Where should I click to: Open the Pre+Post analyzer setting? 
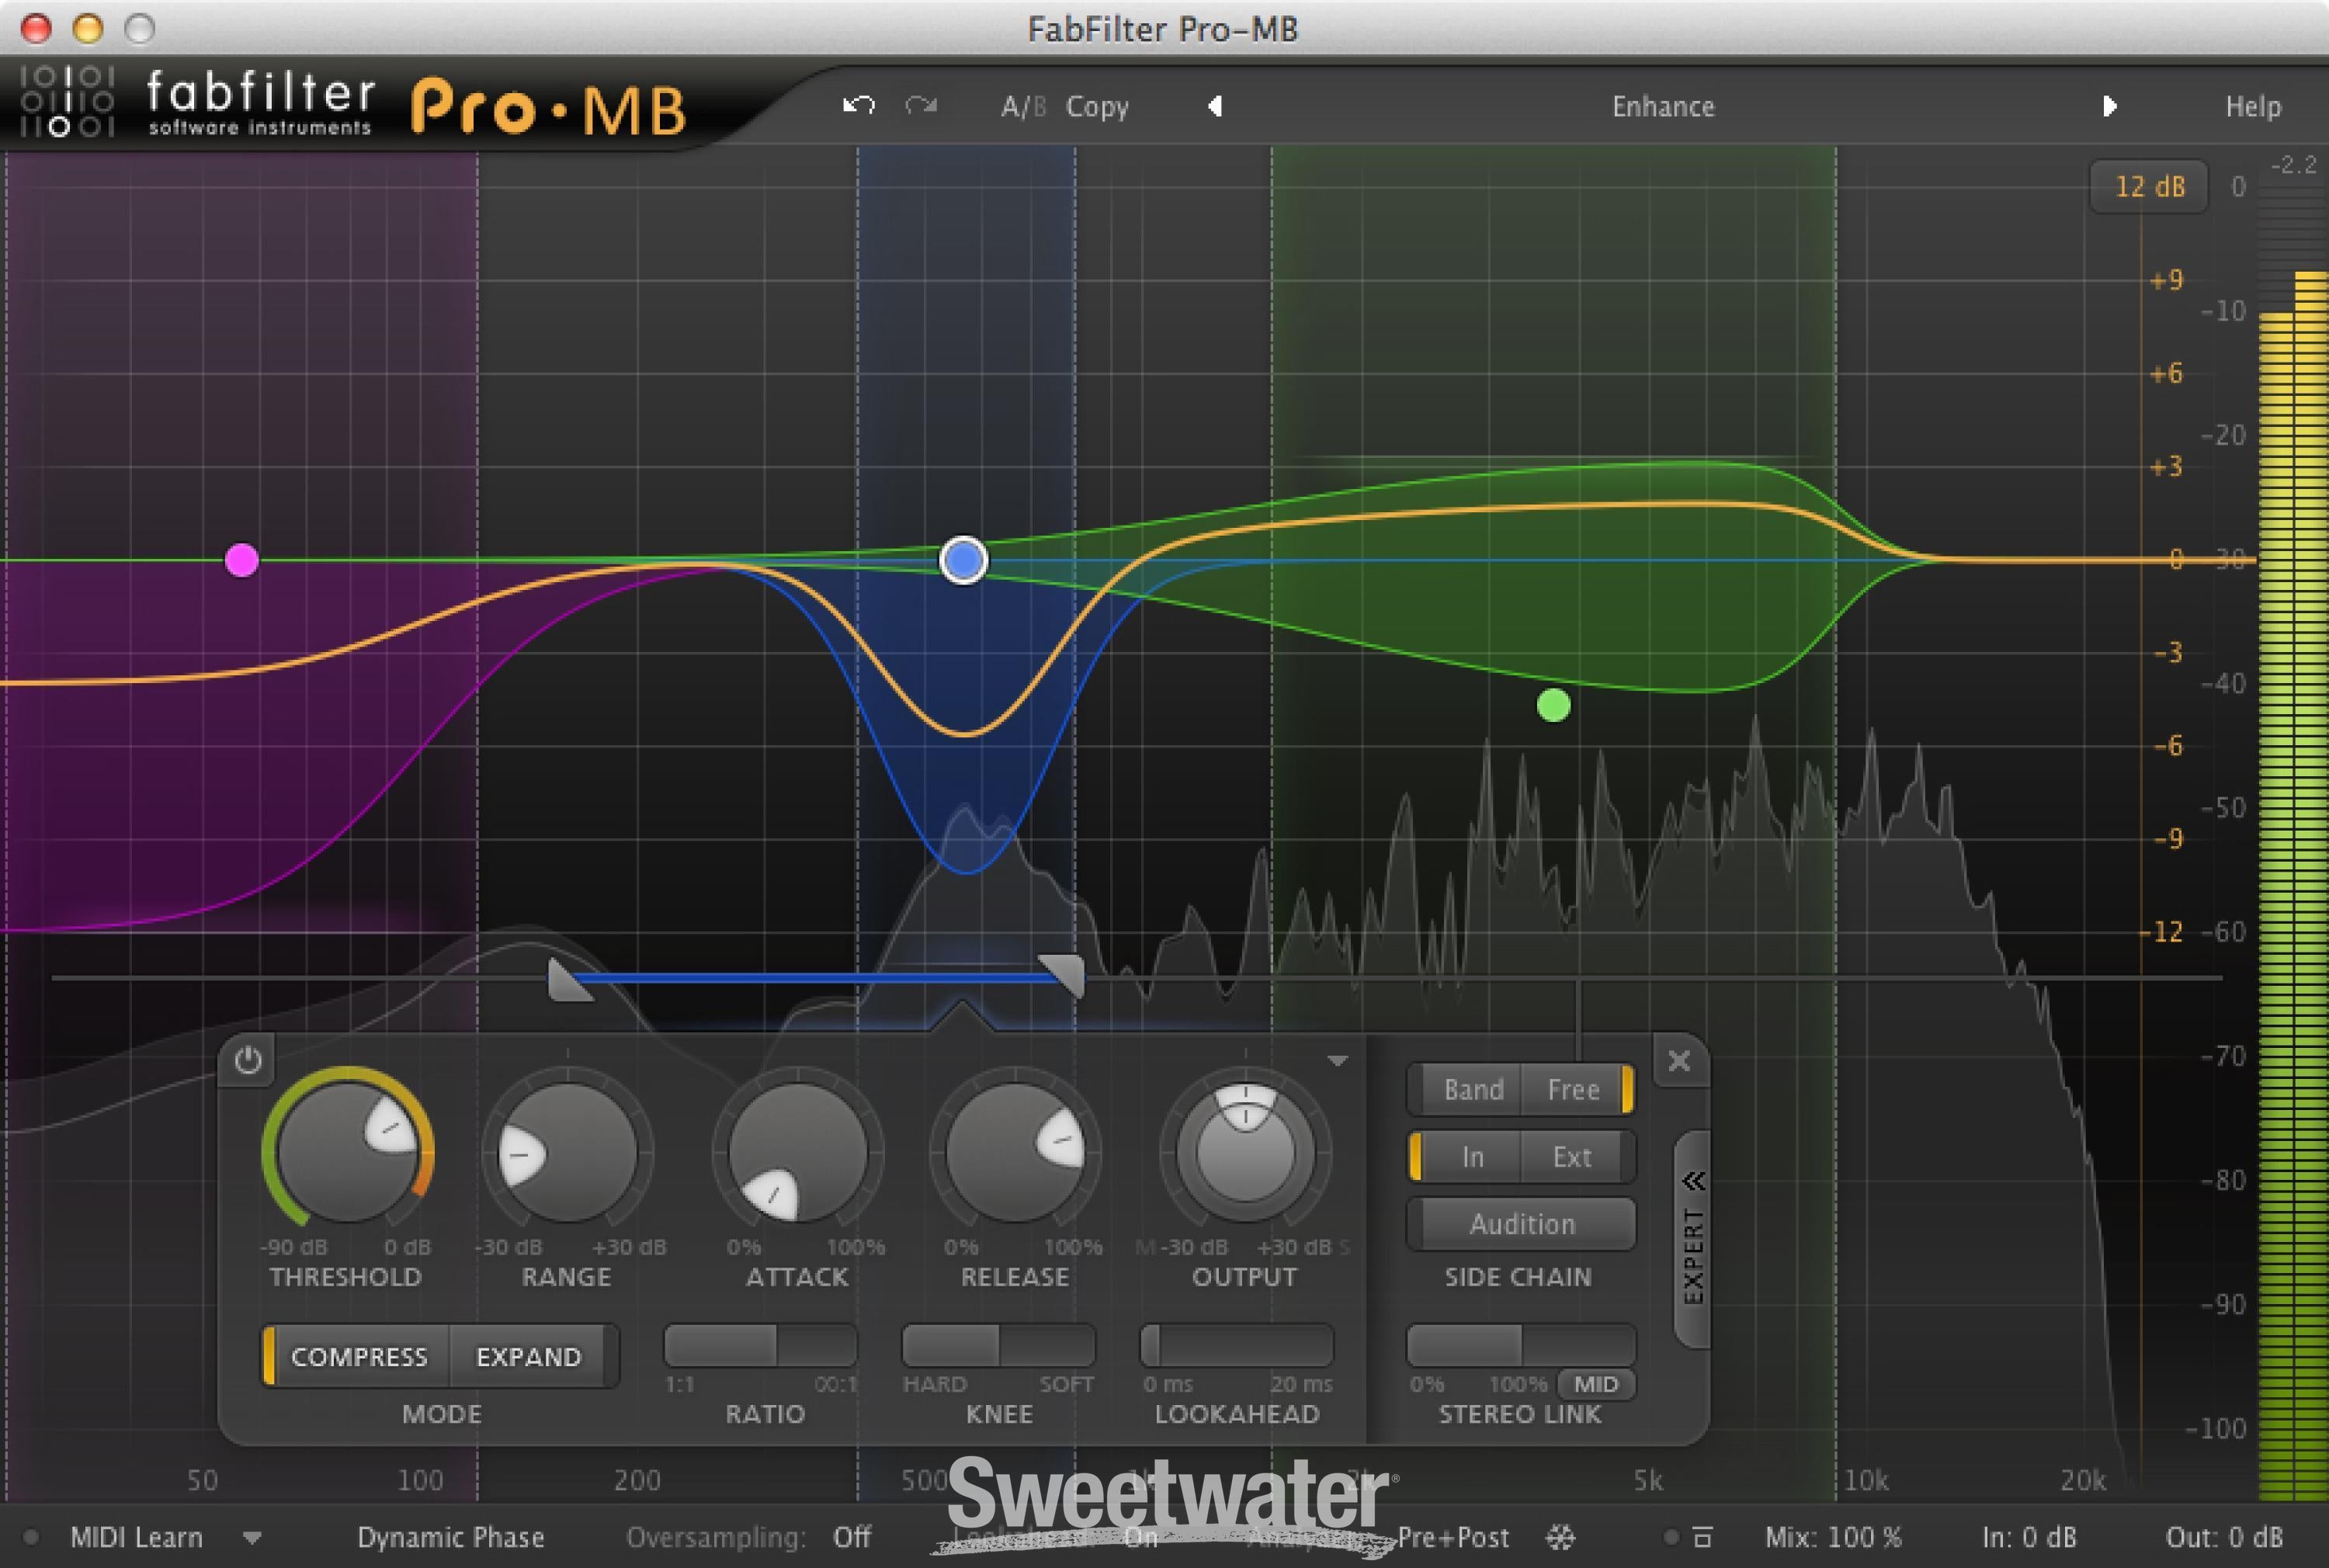point(1453,1537)
